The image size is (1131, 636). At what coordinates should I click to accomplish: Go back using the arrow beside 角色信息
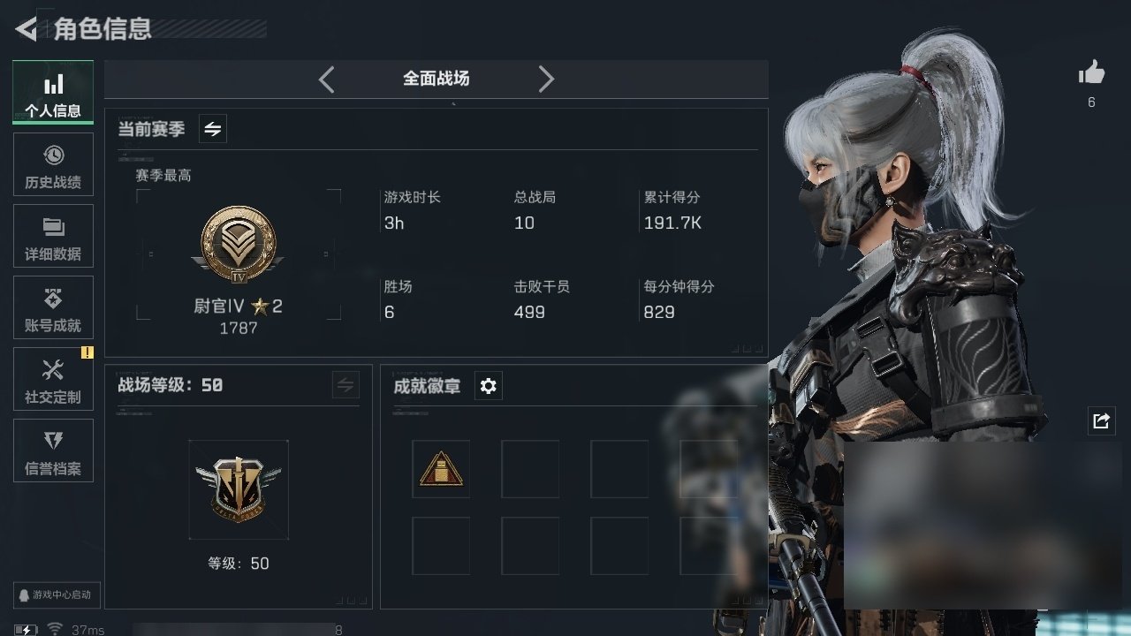point(27,29)
